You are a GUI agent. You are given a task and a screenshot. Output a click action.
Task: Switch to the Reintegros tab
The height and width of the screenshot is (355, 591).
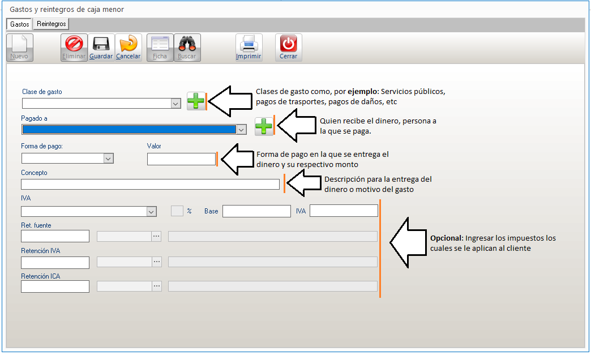pos(51,24)
